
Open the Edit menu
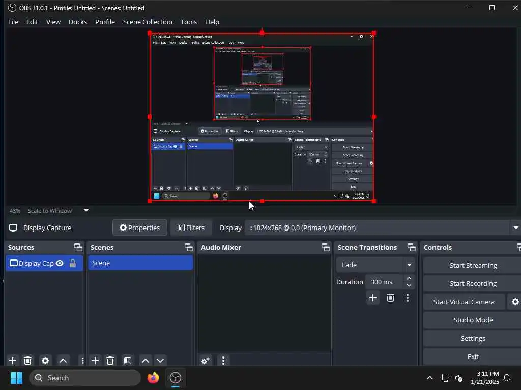pos(32,22)
